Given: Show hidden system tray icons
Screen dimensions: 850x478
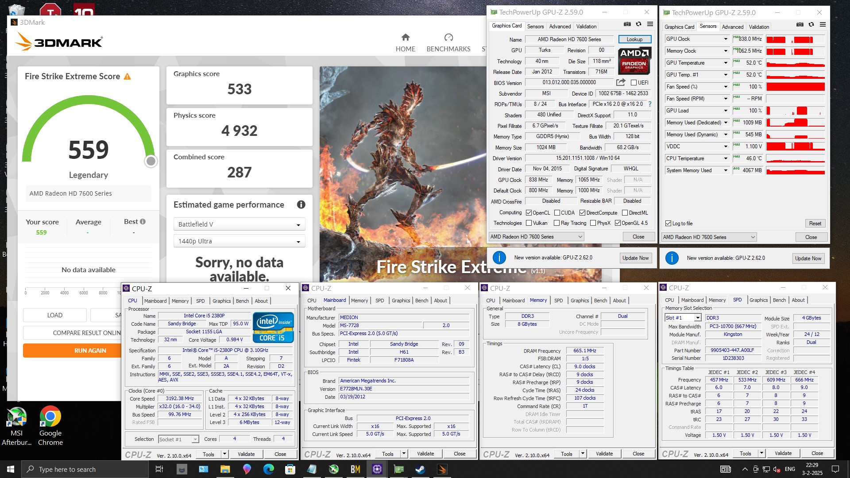Looking at the screenshot, I should (x=745, y=469).
